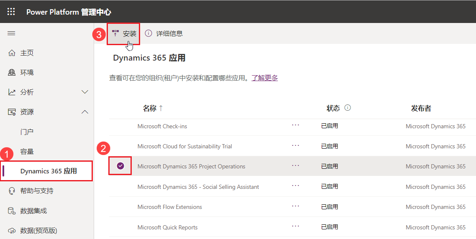476x239 pixels.
Task: Open more options for Microsoft Check-ins
Action: pyautogui.click(x=295, y=125)
